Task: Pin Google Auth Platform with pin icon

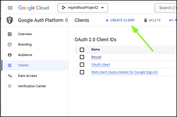Action: tap(67, 20)
